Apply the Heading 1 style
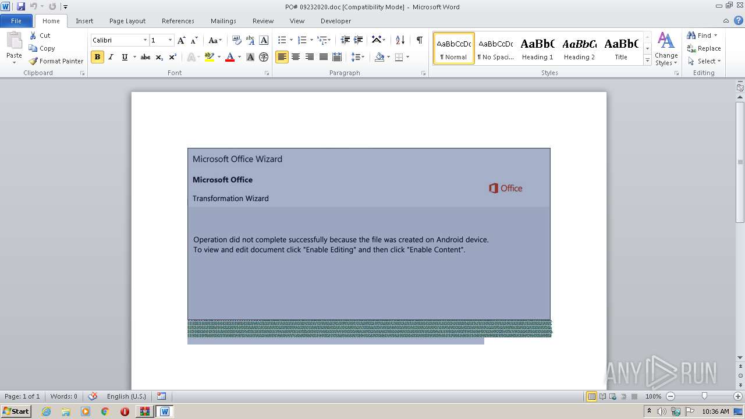 pyautogui.click(x=537, y=48)
